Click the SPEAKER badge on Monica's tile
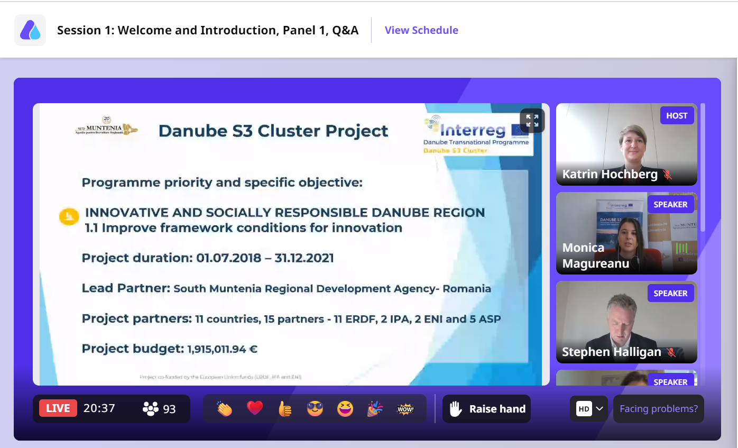 tap(670, 204)
